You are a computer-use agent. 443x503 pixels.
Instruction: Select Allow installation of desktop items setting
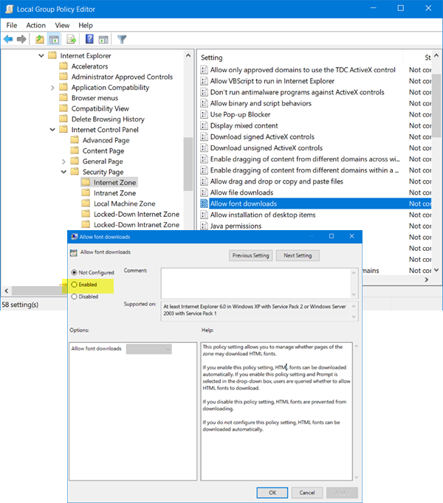[263, 215]
